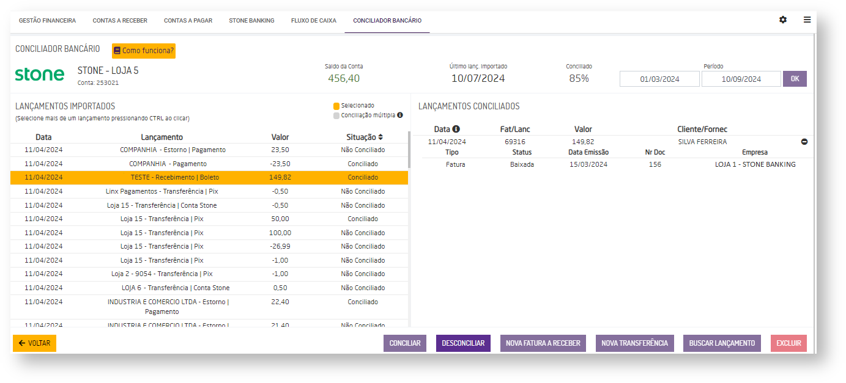This screenshot has width=846, height=383.
Task: Select Linx Pagamentos - Transferência | Pix row
Action: (209, 191)
